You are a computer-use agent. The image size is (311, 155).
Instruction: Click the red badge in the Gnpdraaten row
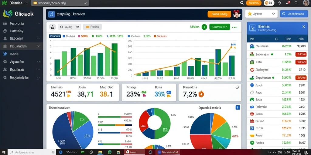coord(301,78)
